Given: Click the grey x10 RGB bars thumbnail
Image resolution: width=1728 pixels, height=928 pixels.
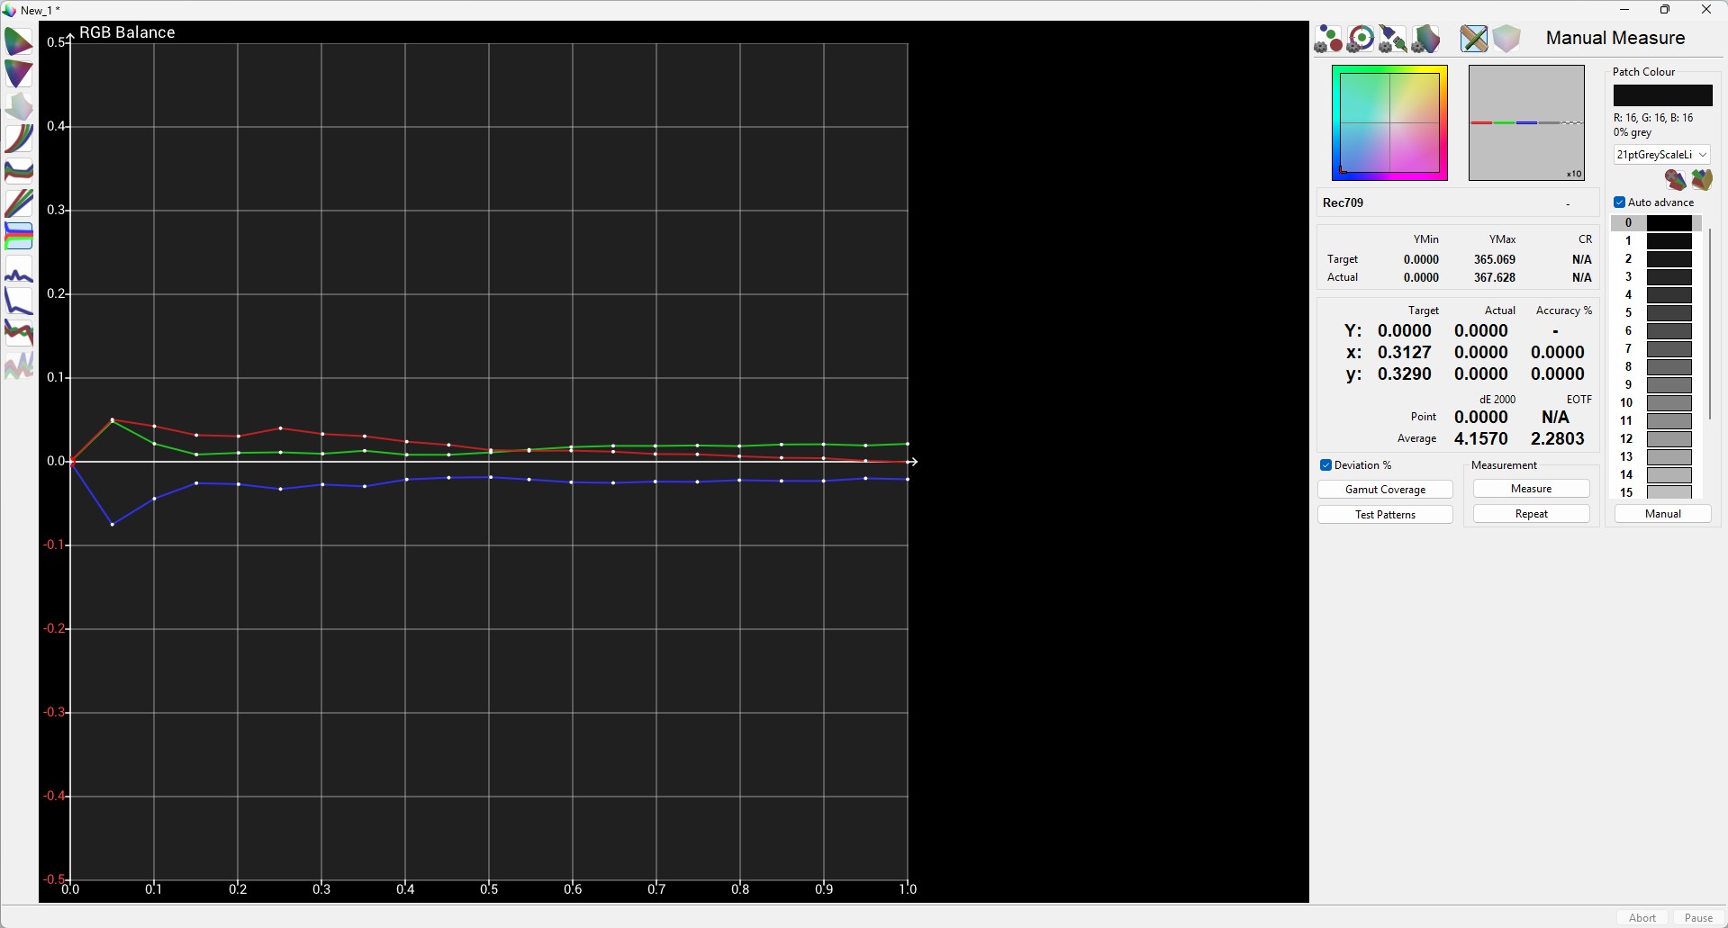Looking at the screenshot, I should tap(1526, 122).
